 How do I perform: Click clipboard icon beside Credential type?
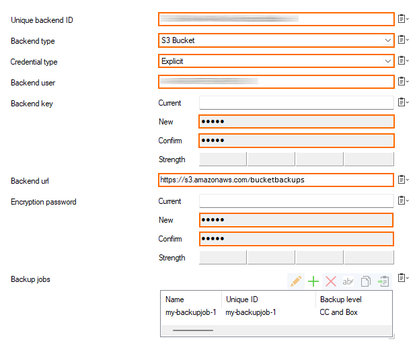[403, 61]
